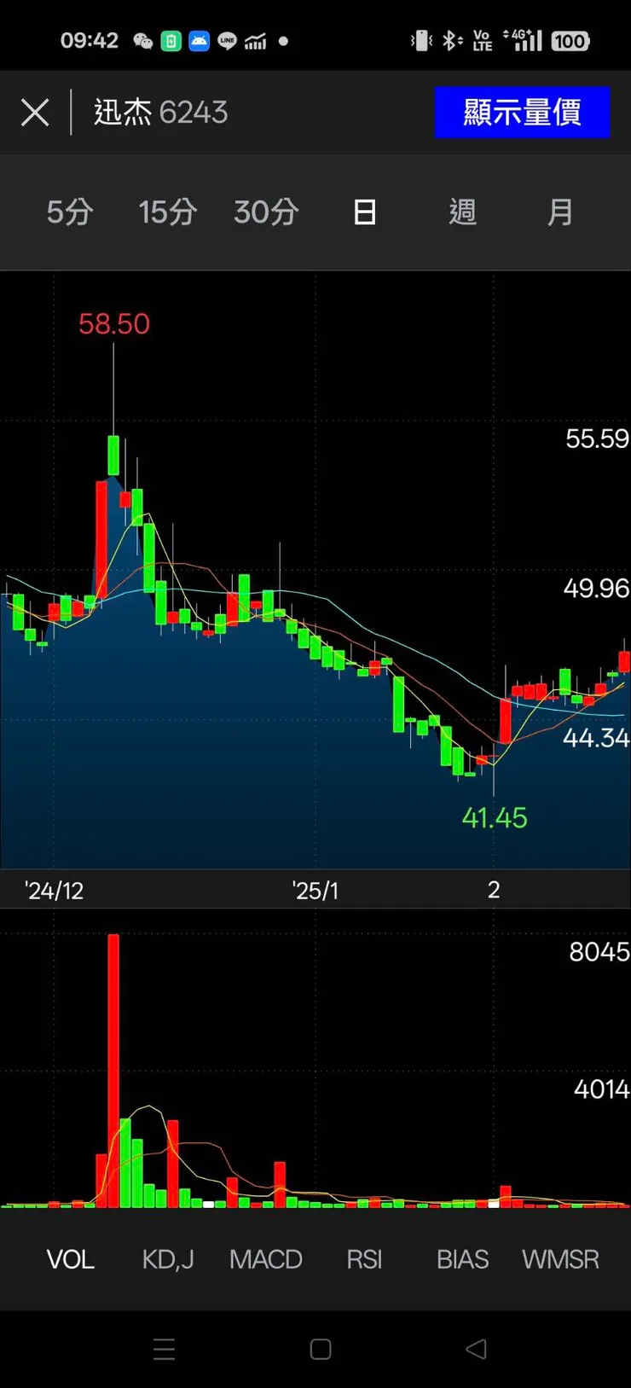Tap the battery 100 status icon
The image size is (631, 1388).
click(570, 41)
